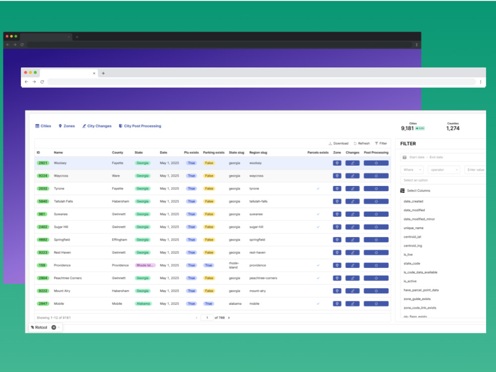Click the Rhode Island state tag
Screen dimensions: 496x372
coord(145,265)
